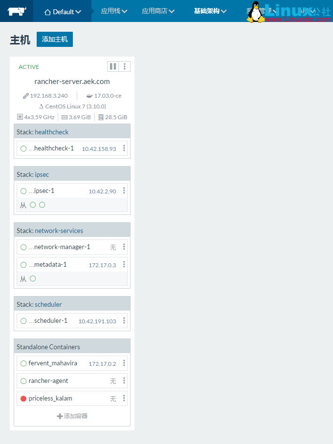This screenshot has height=444, width=333.
Task: Open scheduler-1 actions menu
Action: pyautogui.click(x=124, y=320)
